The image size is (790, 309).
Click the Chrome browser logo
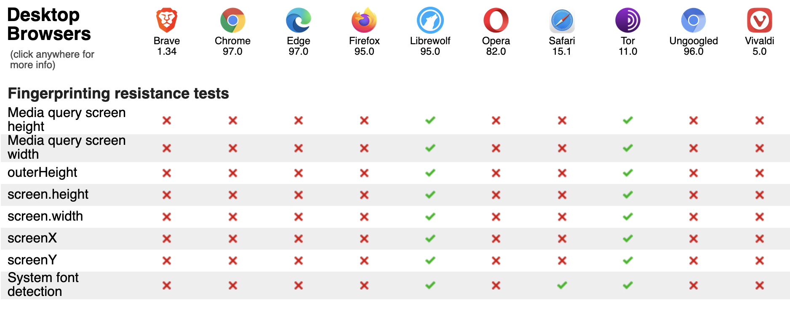click(232, 20)
